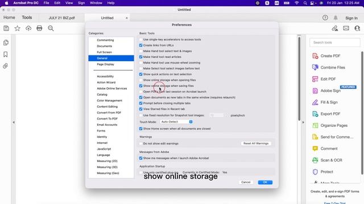Switch to the JULY 21 BIZ.pdf tab

pyautogui.click(x=61, y=18)
